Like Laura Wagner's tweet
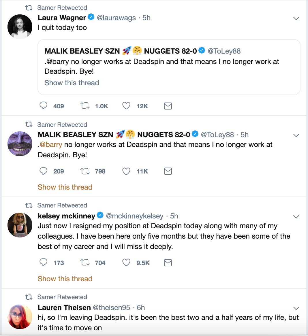 (126, 106)
